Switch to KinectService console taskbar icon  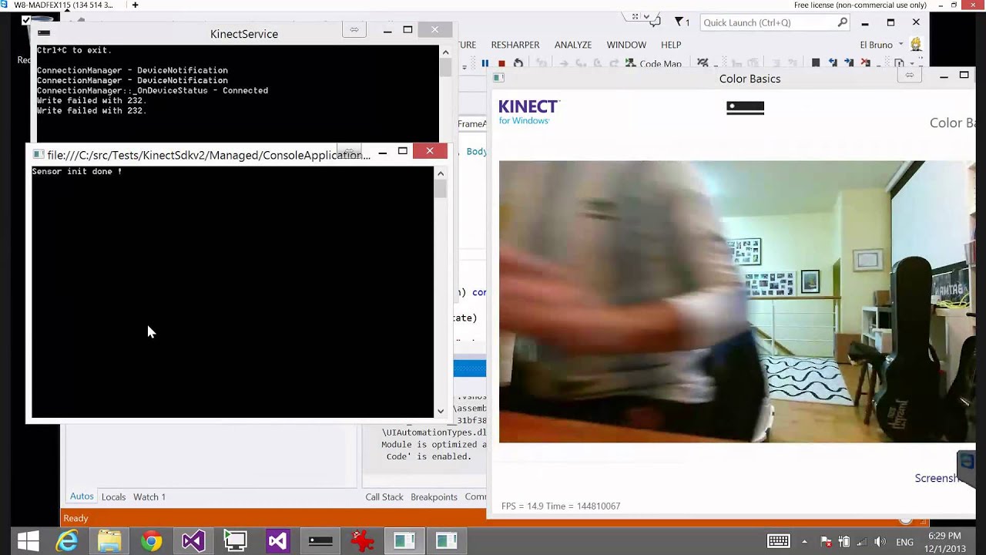[320, 542]
